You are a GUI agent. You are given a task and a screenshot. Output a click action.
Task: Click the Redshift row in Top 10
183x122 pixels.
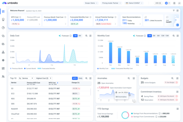pyautogui.click(x=50, y=109)
